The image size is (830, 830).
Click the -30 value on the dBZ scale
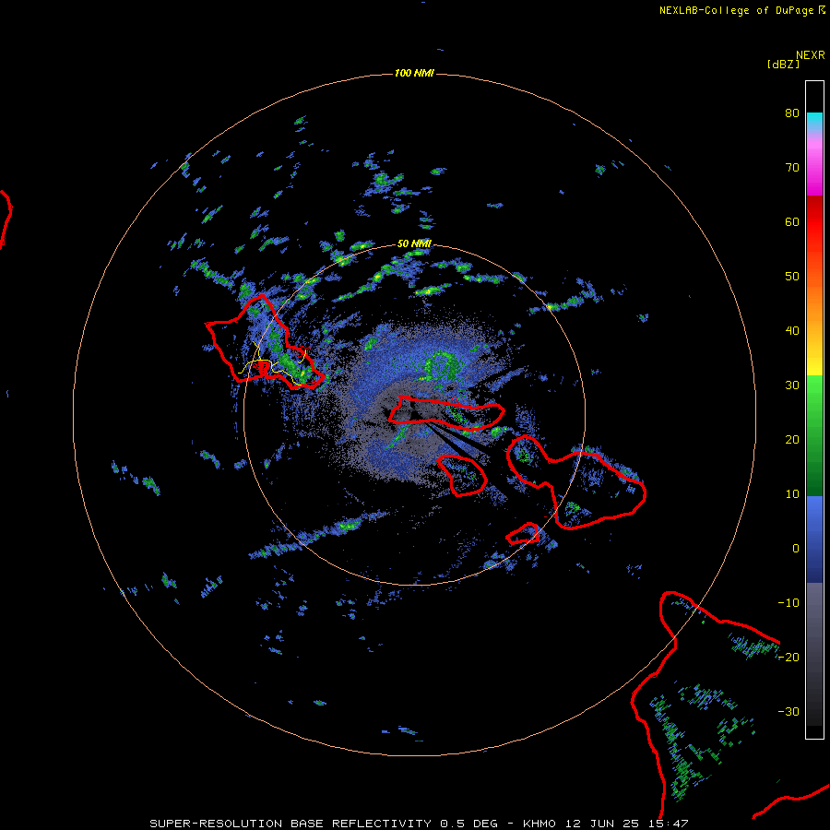[788, 711]
